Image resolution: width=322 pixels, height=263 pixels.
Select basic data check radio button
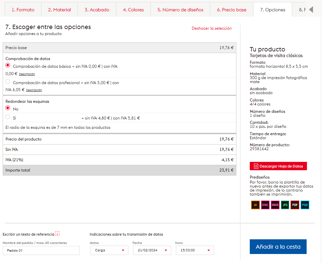[8, 66]
